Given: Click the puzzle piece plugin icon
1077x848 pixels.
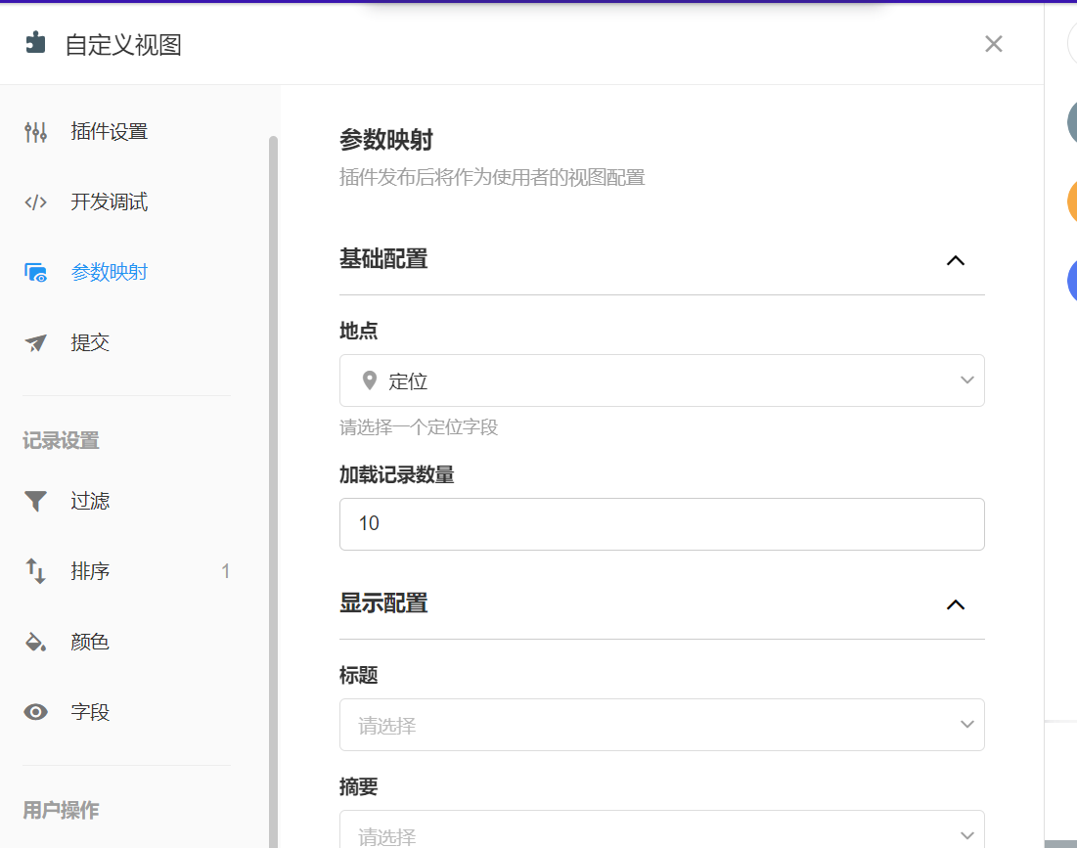Looking at the screenshot, I should (x=36, y=43).
